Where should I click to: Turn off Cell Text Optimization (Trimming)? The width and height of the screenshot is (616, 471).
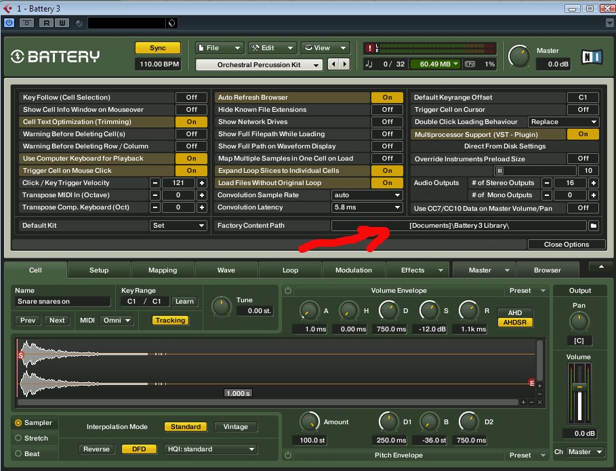point(191,122)
